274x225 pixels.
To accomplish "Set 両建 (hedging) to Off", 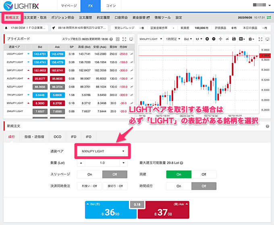I will click(203, 174).
